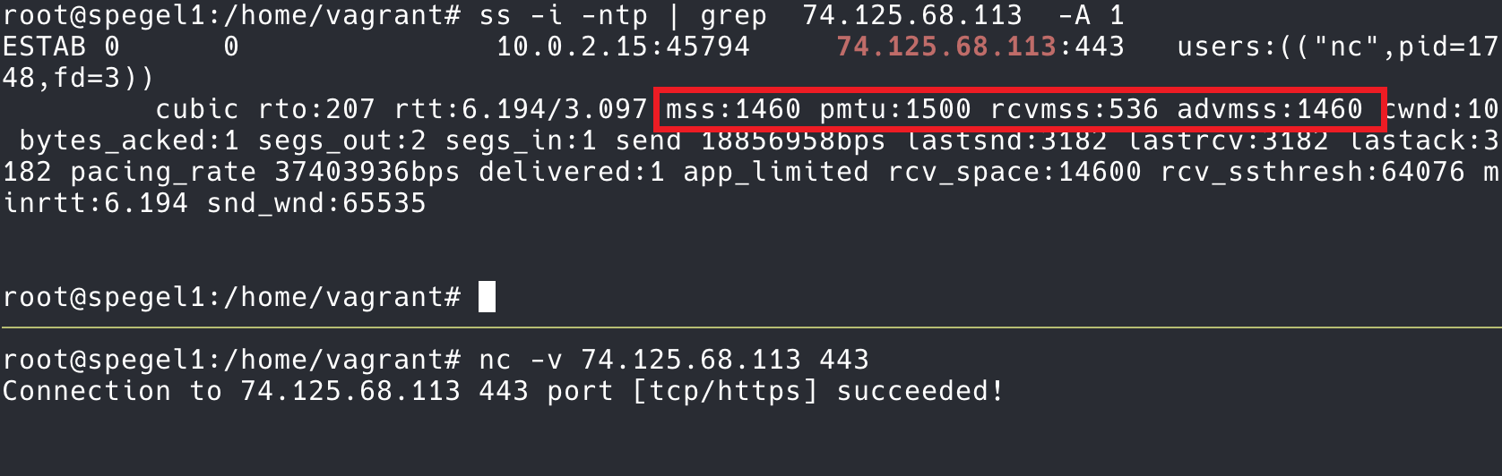Click the pmtu:1500 text
The width and height of the screenshot is (1502, 476).
click(x=895, y=109)
